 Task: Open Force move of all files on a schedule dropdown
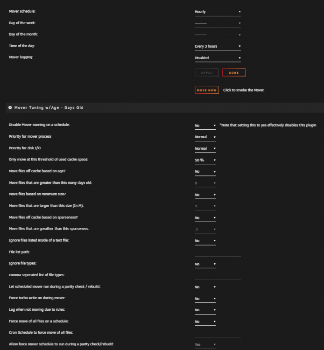205,322
